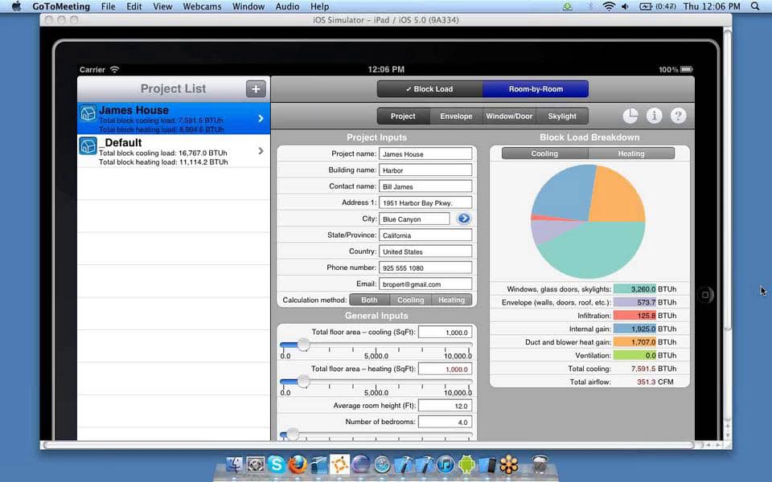Click the GoToMeeting flower icon in the dock
This screenshot has width=772, height=482.
[x=509, y=464]
